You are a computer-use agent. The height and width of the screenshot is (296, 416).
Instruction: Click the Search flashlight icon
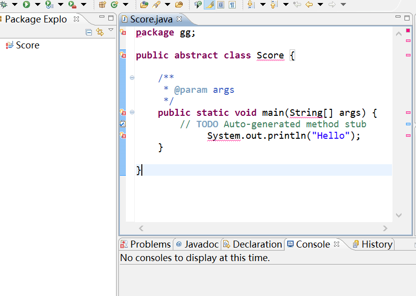[156, 4]
